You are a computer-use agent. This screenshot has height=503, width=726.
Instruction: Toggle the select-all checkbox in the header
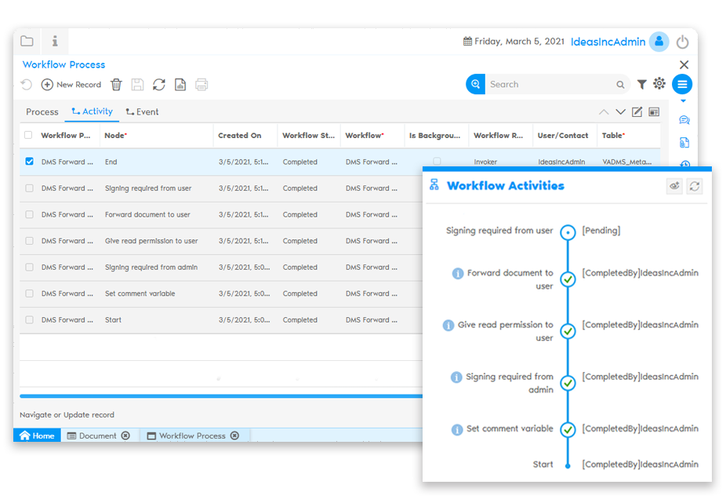click(x=29, y=135)
